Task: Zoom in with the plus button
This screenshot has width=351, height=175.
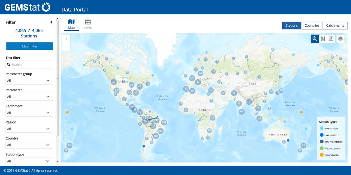Action: pos(66,39)
